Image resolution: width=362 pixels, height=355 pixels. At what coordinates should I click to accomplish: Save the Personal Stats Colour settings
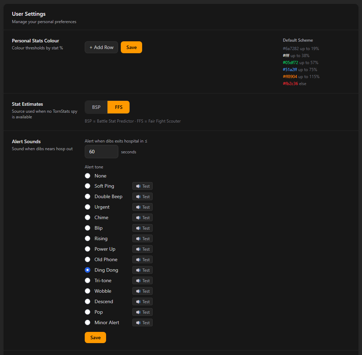pos(131,47)
